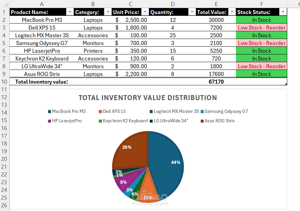The image size is (300, 211).
Task: Click Dell XPS 15 Low Stock status cell
Action: (x=261, y=28)
